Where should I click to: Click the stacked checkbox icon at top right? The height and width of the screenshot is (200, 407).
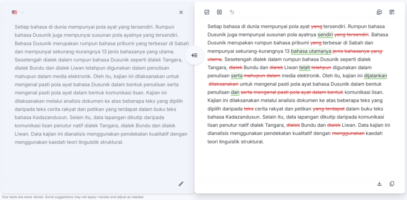point(379,12)
